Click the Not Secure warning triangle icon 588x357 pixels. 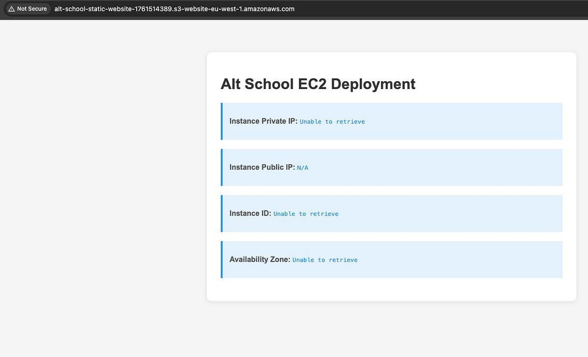(x=13, y=8)
